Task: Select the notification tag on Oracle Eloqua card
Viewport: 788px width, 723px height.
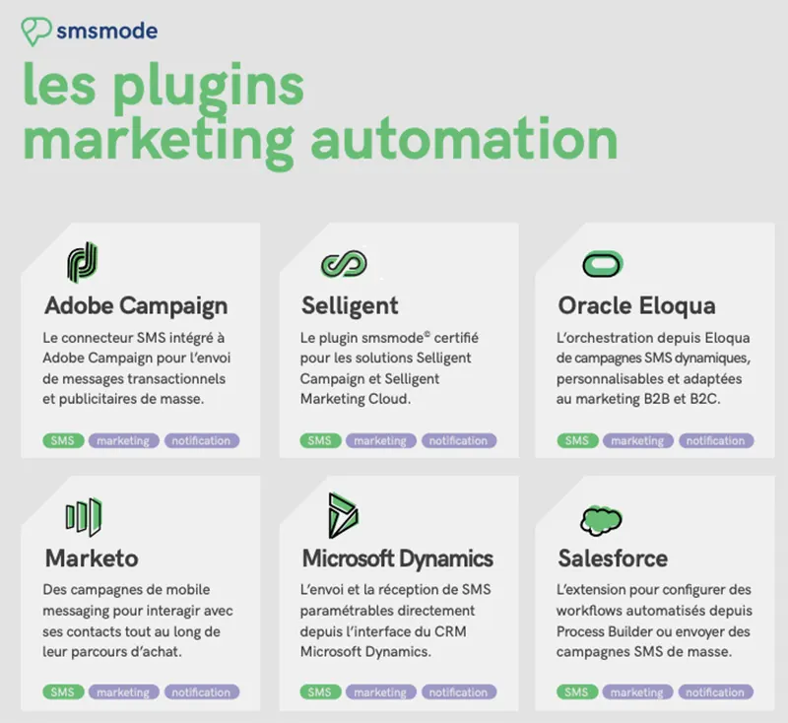Action: 716,440
